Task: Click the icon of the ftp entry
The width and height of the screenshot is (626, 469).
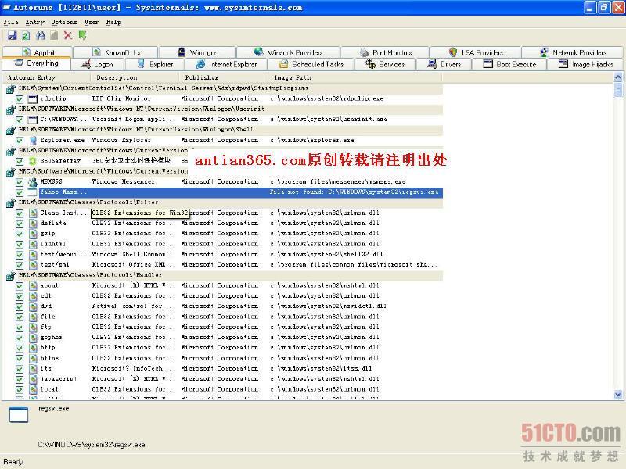Action: (33, 327)
